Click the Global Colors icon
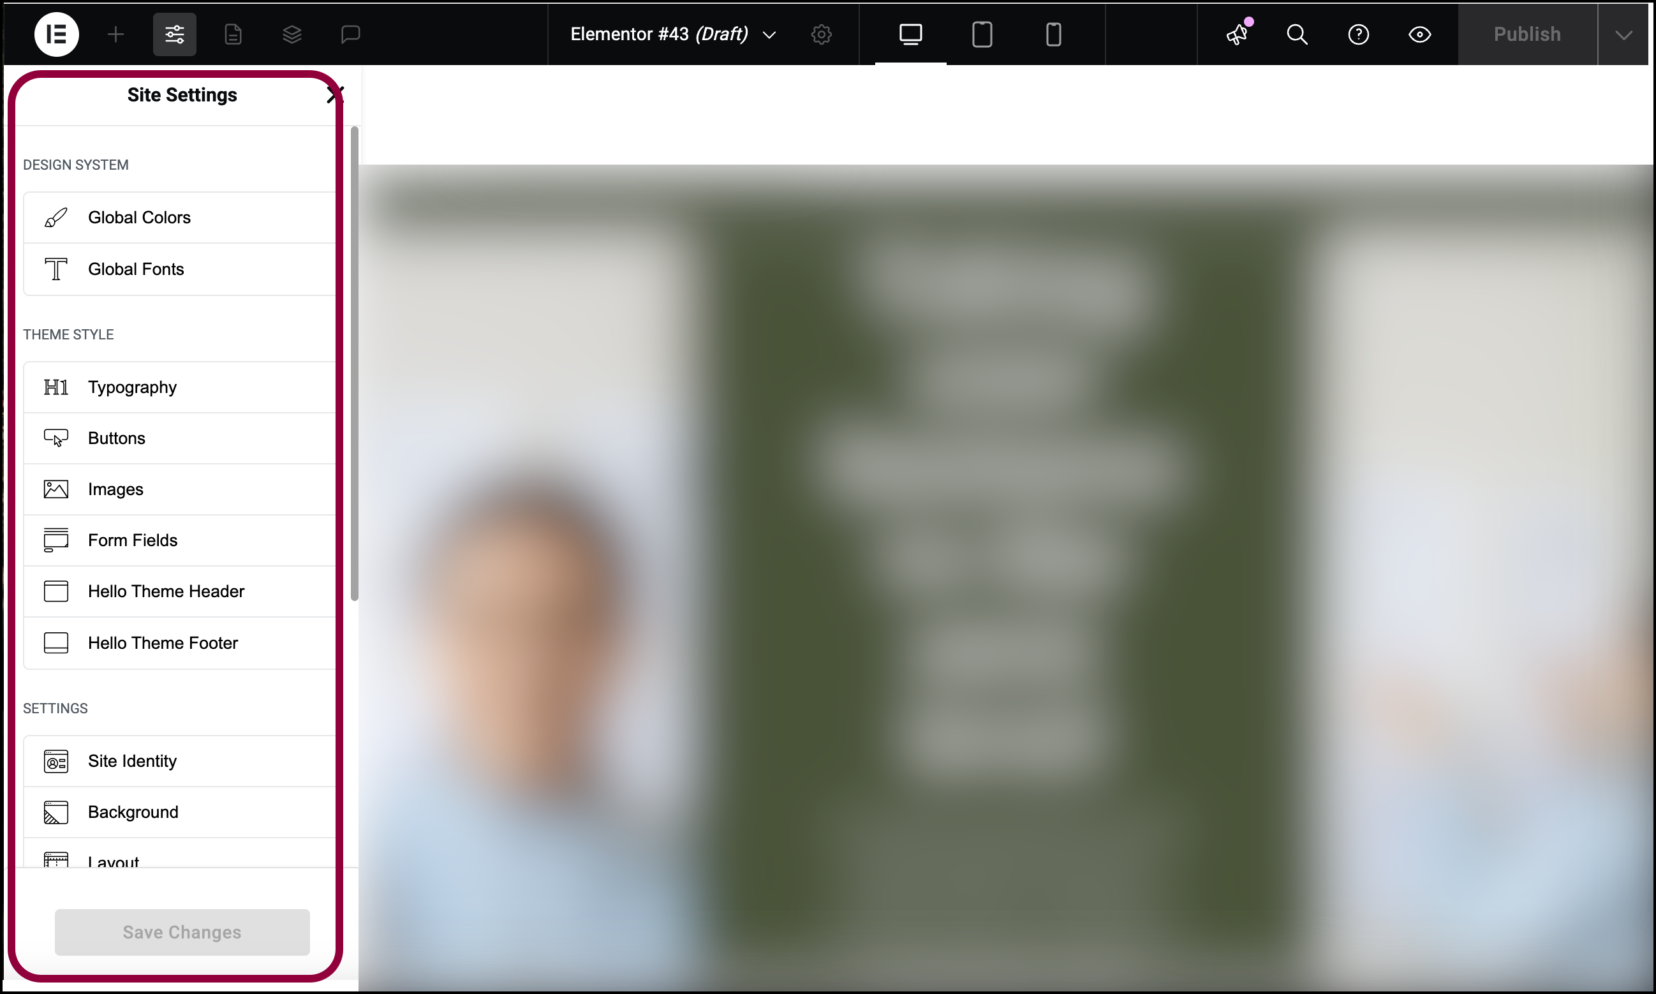Image resolution: width=1656 pixels, height=994 pixels. 55,216
